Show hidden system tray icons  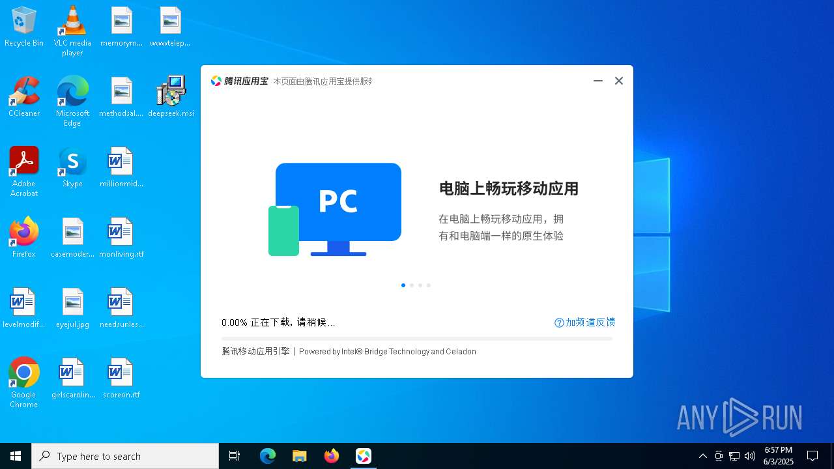[x=703, y=456]
